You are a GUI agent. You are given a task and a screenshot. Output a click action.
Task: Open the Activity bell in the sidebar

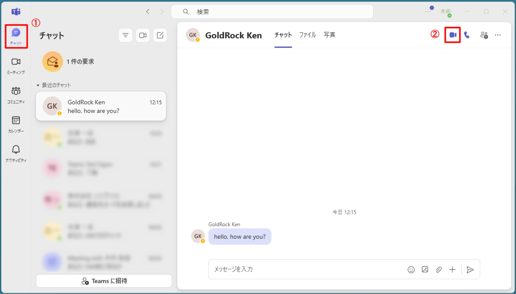coord(16,154)
